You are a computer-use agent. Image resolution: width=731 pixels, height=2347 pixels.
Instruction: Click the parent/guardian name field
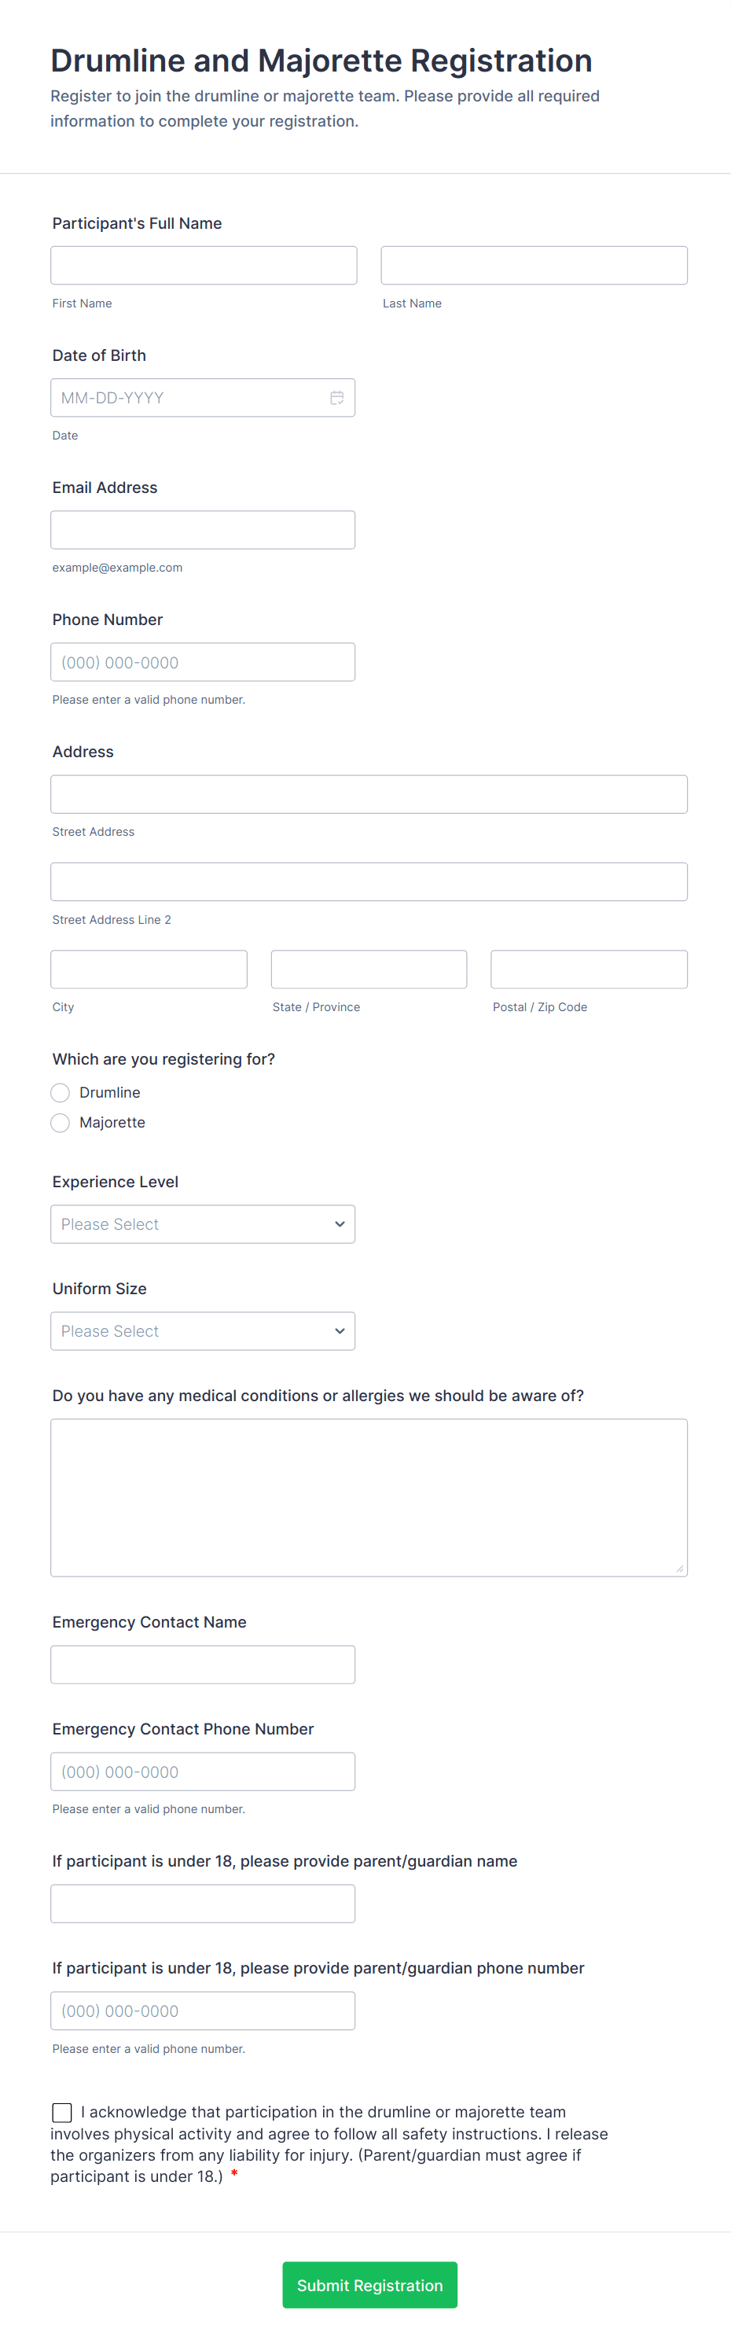pos(202,1904)
